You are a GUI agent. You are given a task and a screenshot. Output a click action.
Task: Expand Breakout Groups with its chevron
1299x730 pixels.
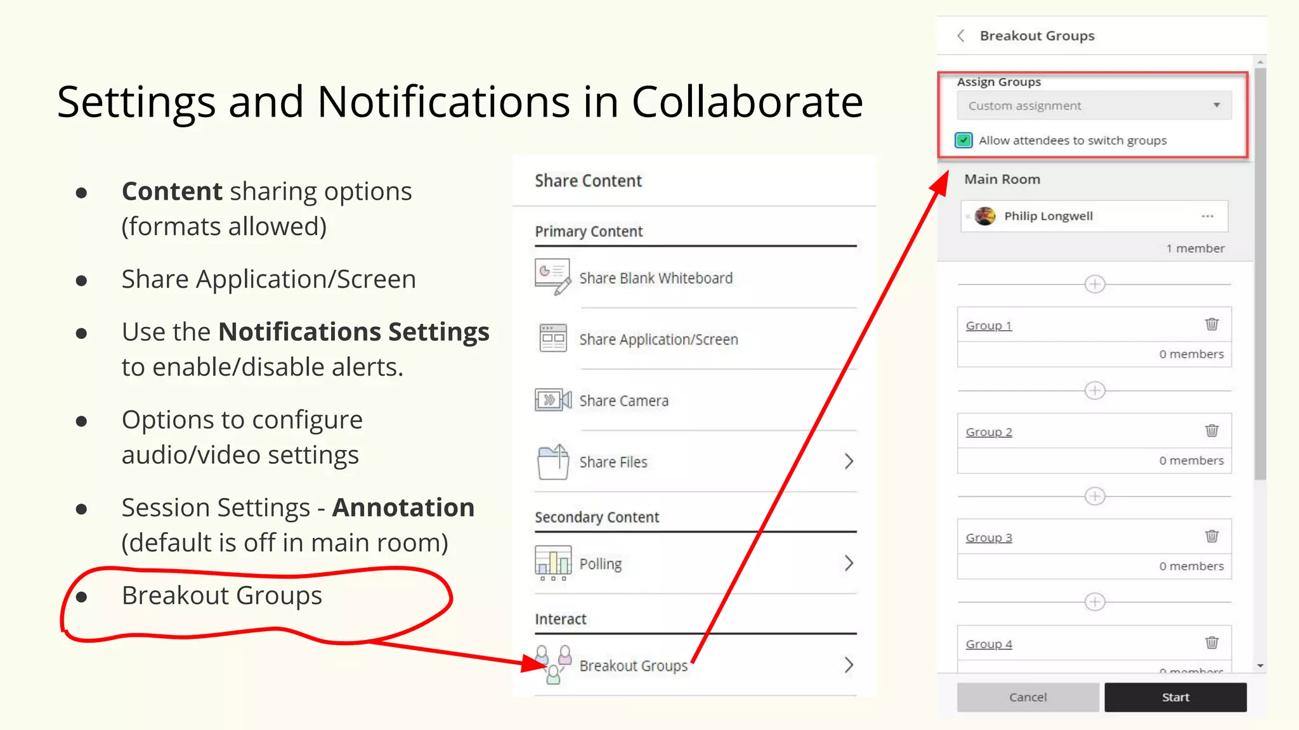click(849, 665)
